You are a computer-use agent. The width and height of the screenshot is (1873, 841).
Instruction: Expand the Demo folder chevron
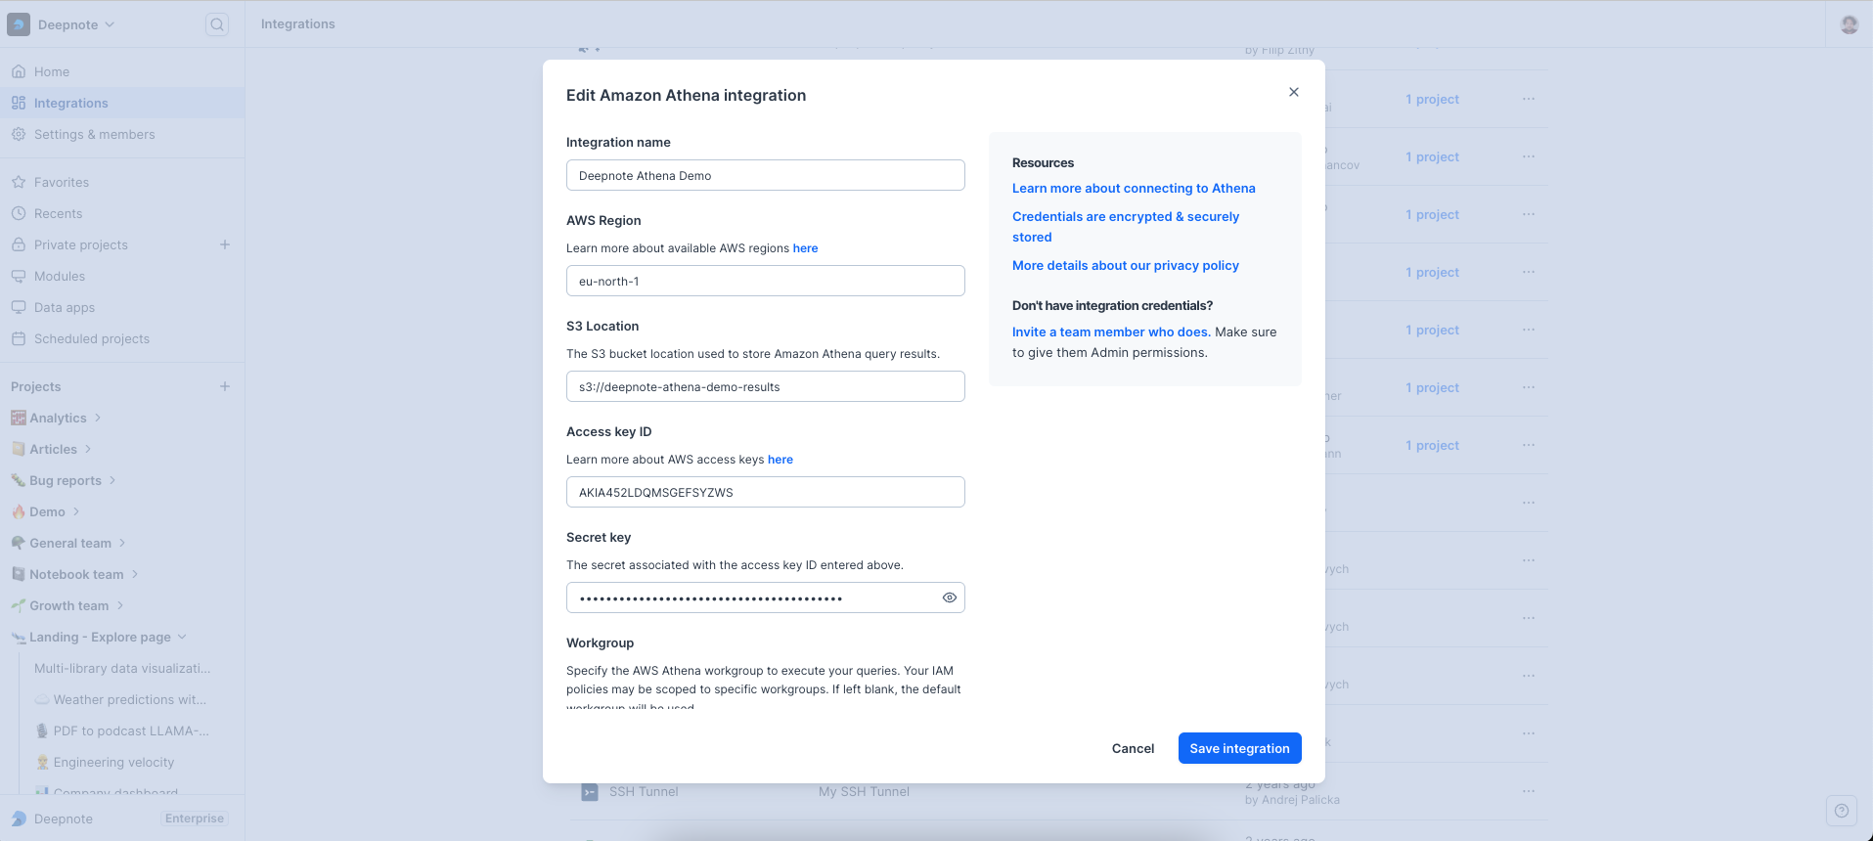click(x=76, y=511)
